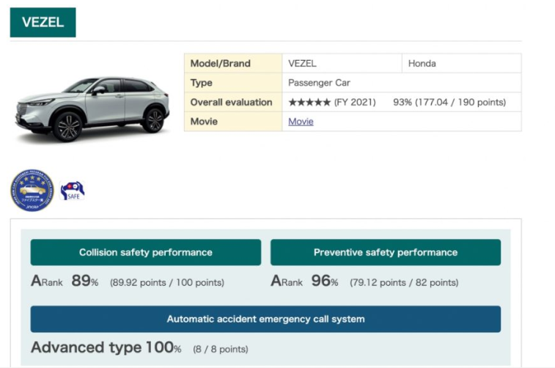
Task: Select the (FY 2021) text
Action: pos(355,102)
